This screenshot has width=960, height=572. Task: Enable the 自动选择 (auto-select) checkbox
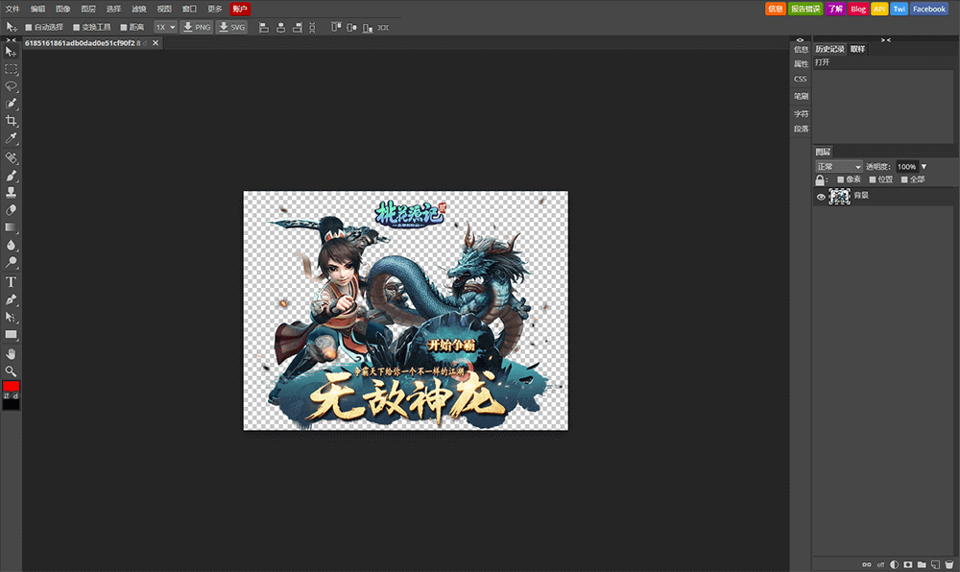[x=28, y=27]
